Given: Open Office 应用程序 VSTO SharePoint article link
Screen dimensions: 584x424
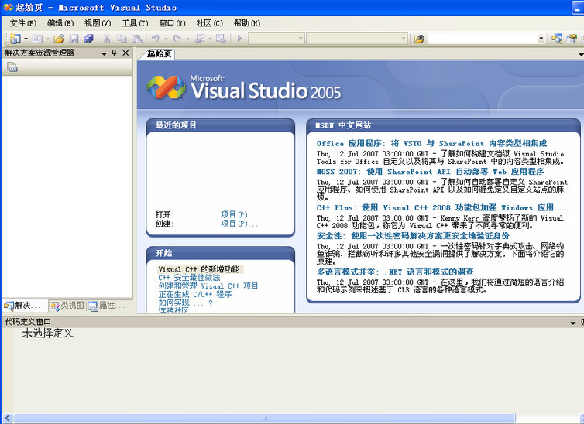Looking at the screenshot, I should click(x=431, y=144).
